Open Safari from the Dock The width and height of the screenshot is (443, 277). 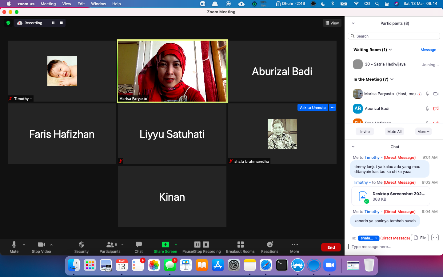[266, 265]
